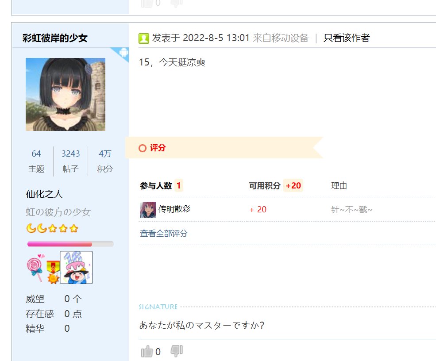This screenshot has height=361, width=436.
Task: Open the 64 主题 threads count
Action: (36, 161)
